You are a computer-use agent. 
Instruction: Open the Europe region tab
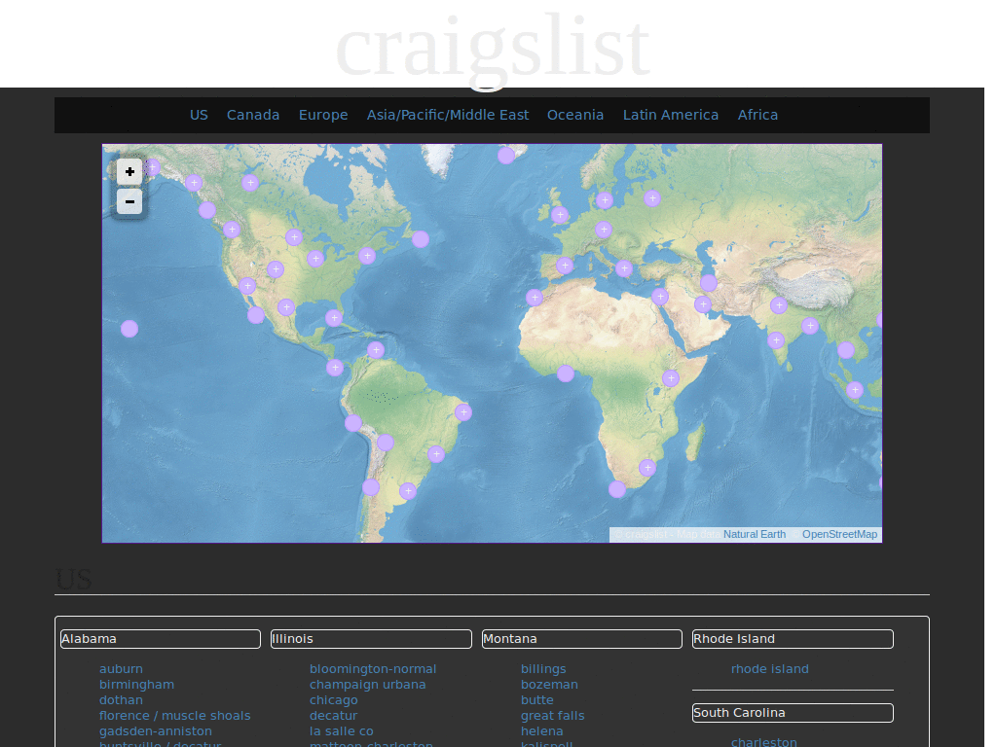[x=323, y=115]
